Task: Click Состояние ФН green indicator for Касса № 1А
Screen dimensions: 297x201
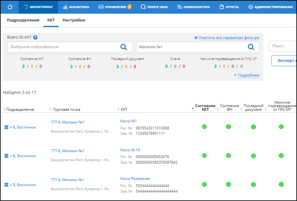Action: click(228, 156)
